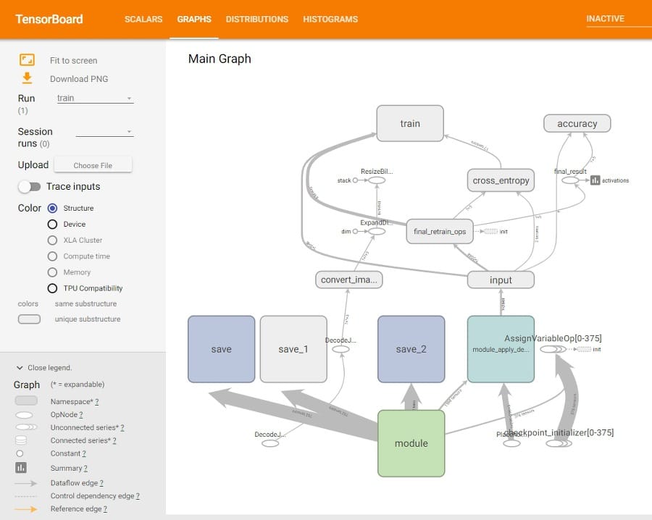Open the Histograms tab
This screenshot has height=520, width=652.
[x=330, y=20]
